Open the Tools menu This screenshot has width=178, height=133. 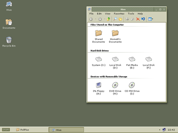[131, 14]
